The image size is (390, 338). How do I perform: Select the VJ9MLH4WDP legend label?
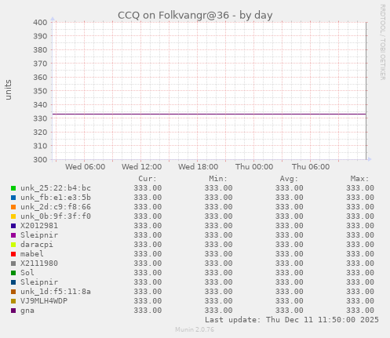(44, 301)
